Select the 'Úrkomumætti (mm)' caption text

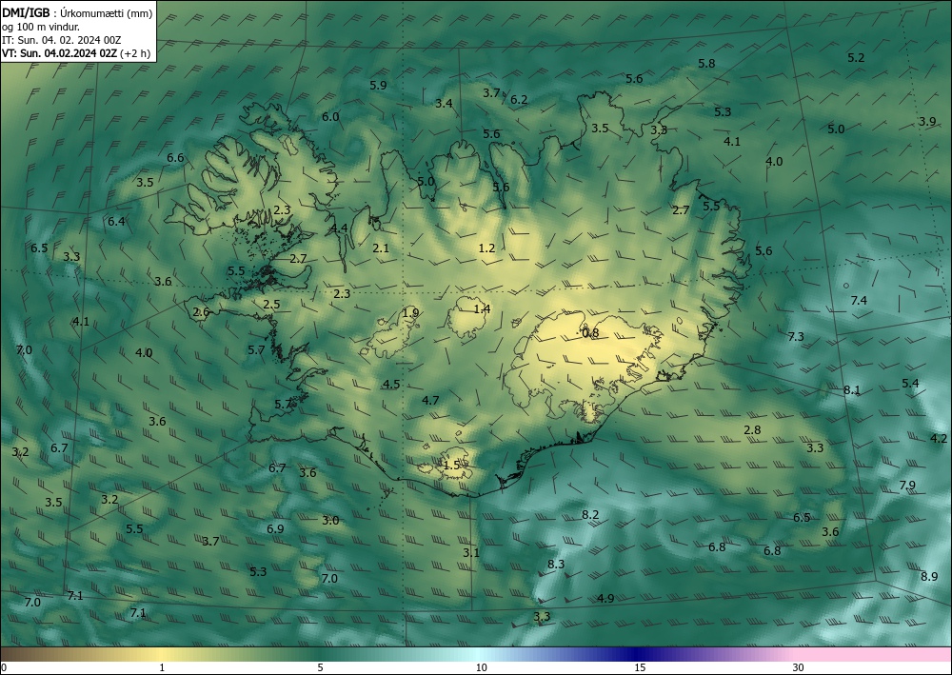(107, 12)
